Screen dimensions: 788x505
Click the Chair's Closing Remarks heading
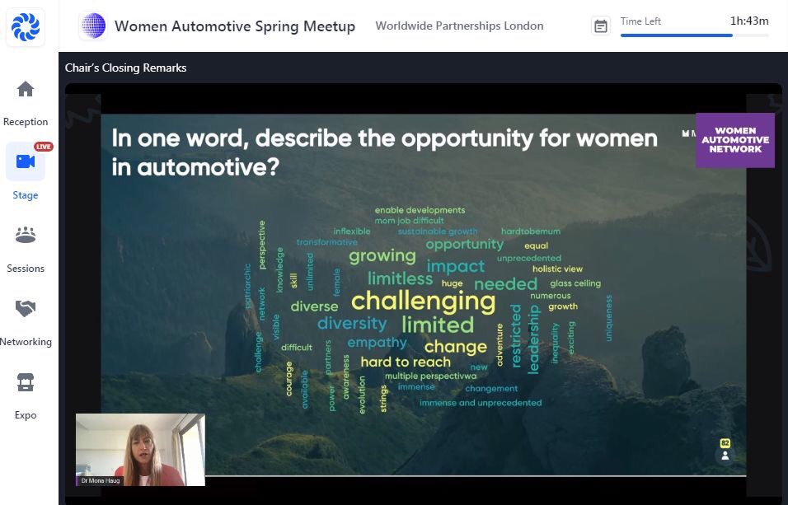pos(125,68)
